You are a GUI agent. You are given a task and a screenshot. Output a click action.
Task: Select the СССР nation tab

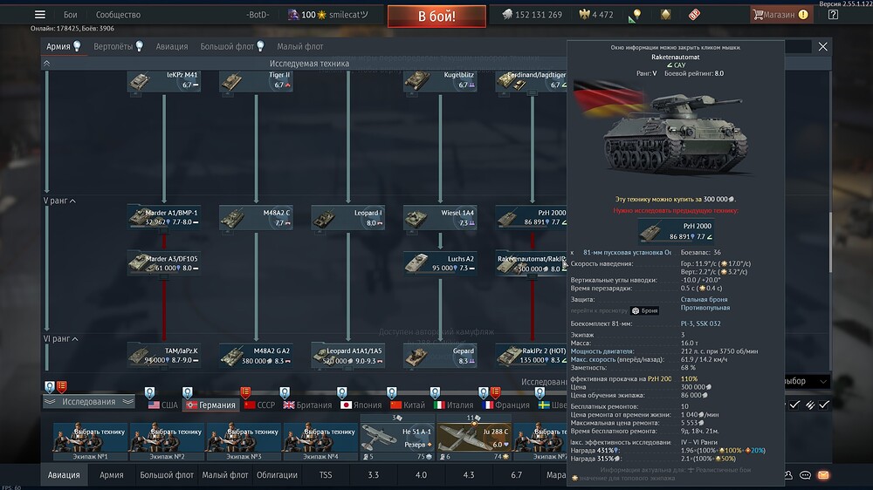[260, 405]
